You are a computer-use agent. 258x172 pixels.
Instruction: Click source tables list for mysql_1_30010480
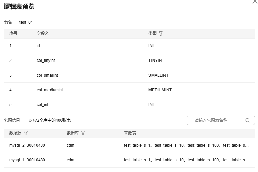point(186,160)
